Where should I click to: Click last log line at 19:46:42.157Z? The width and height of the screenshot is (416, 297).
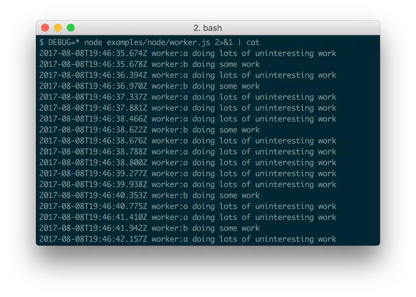(x=188, y=239)
